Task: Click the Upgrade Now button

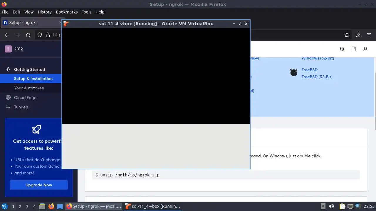Action: click(39, 185)
